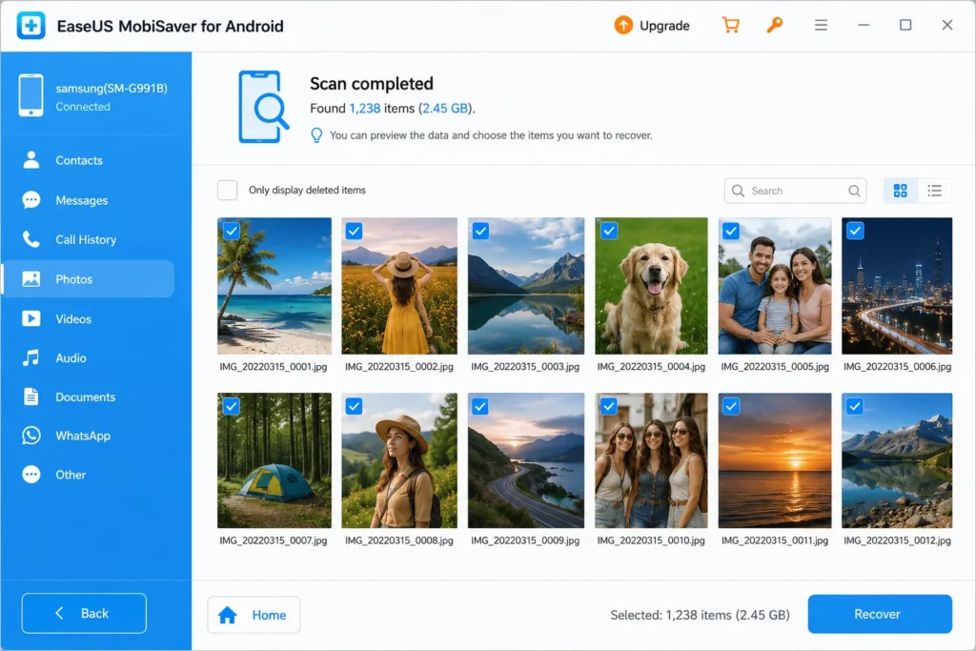976x651 pixels.
Task: Select the night city skyline thumbnail
Action: (897, 286)
